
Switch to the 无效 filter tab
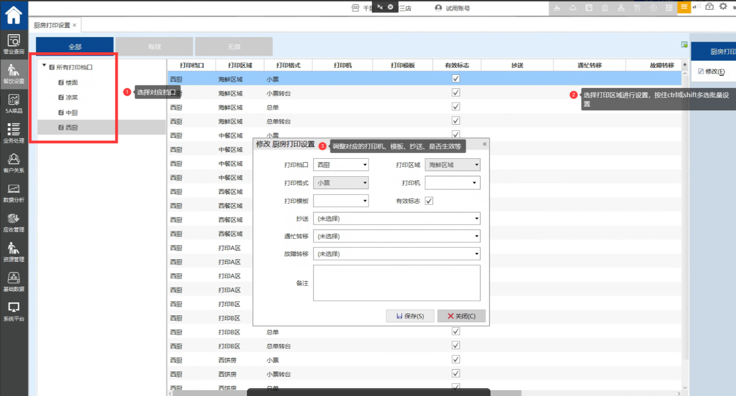tap(234, 47)
